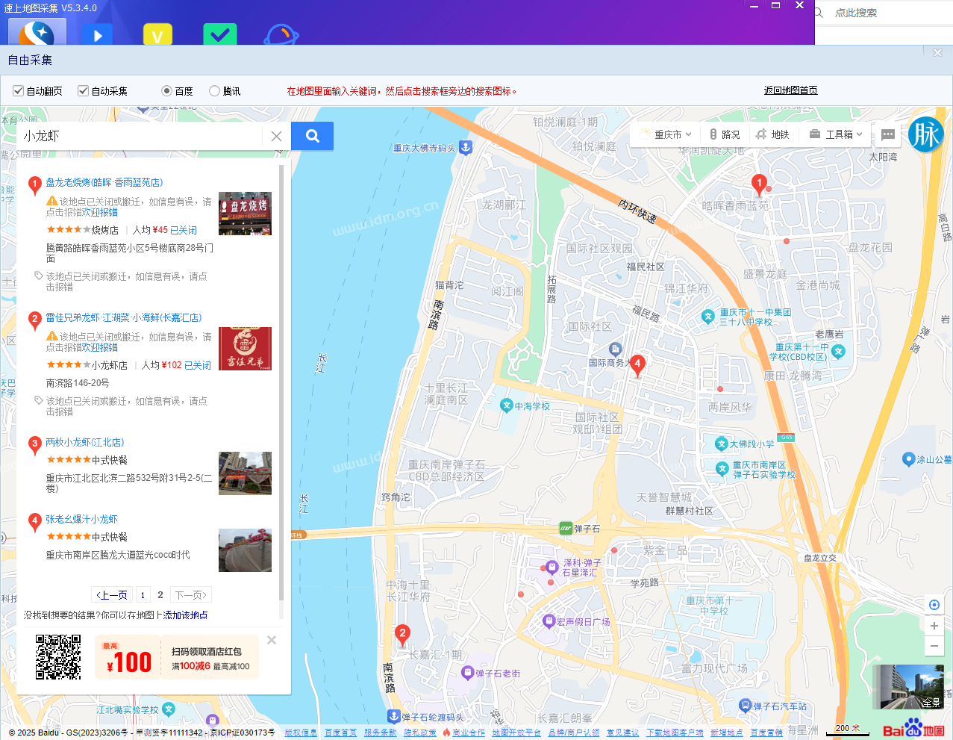The width and height of the screenshot is (953, 740).
Task: Clear the 小龙虾 search box with X
Action: point(276,136)
